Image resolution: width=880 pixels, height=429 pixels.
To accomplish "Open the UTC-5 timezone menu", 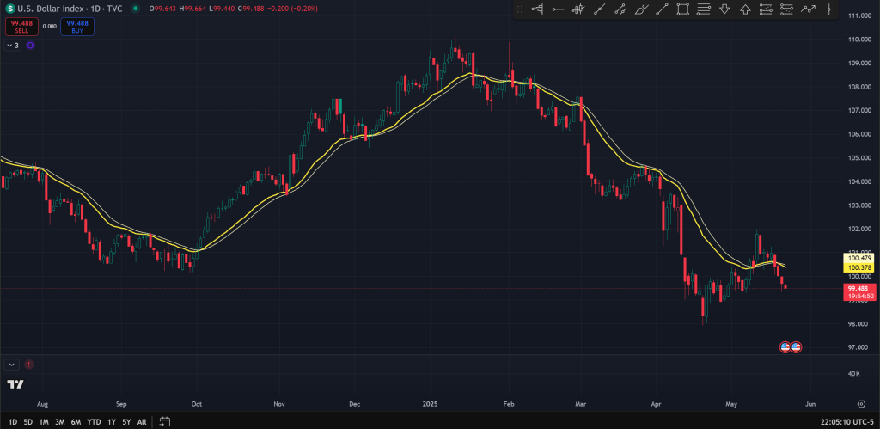I will coord(848,422).
